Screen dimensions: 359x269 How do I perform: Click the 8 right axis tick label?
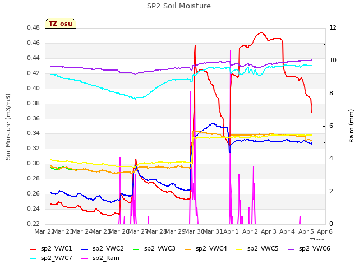(332, 94)
